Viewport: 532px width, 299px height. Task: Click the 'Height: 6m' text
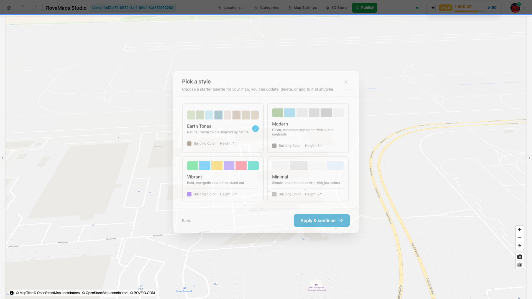[229, 194]
